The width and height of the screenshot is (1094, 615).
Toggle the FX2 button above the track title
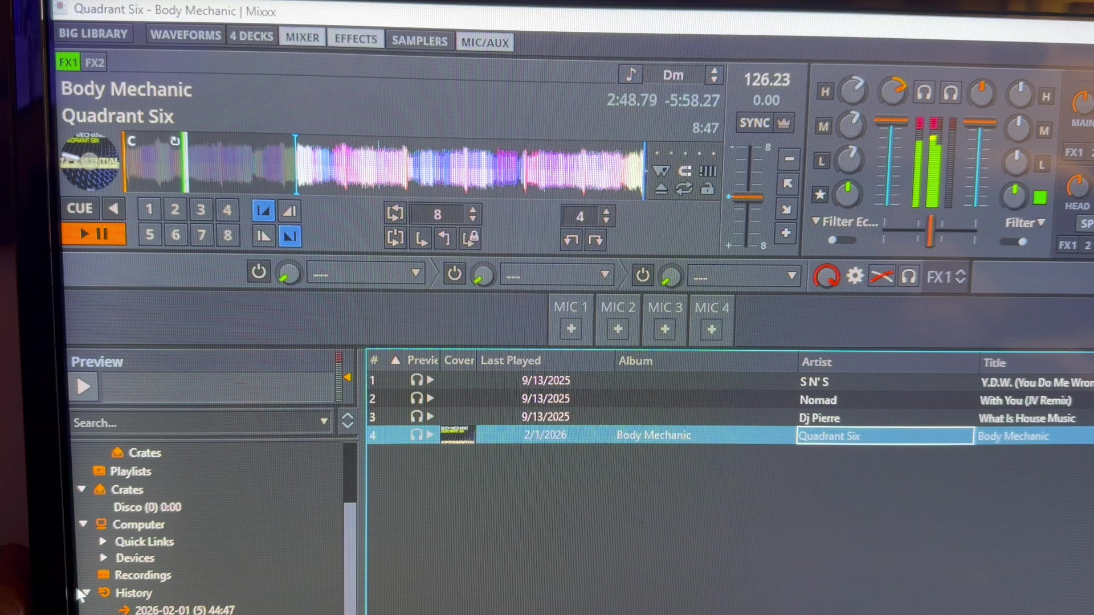pyautogui.click(x=95, y=63)
